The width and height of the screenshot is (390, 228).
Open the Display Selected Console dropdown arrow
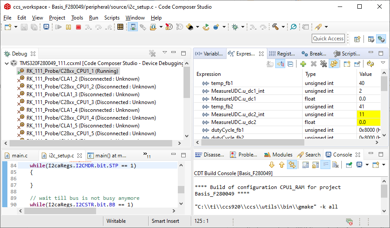[367, 165]
